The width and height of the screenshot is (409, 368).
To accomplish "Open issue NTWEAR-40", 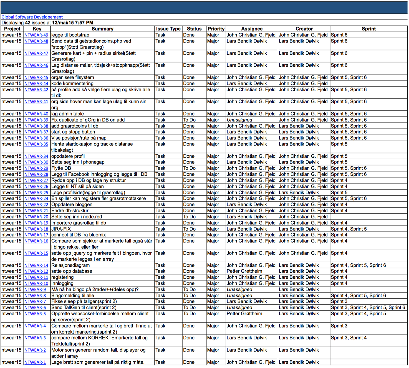I will click(36, 114).
